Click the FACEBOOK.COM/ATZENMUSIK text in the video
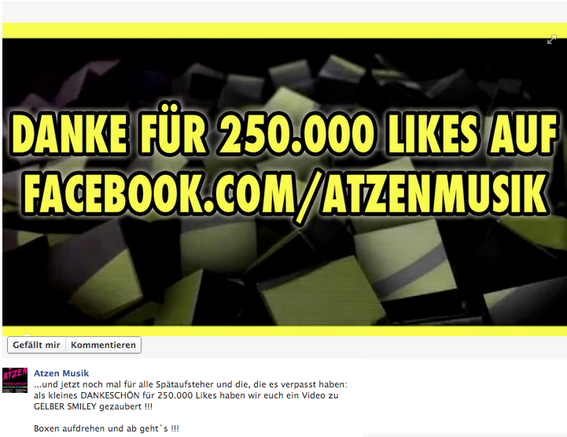The image size is (567, 437). 285,194
